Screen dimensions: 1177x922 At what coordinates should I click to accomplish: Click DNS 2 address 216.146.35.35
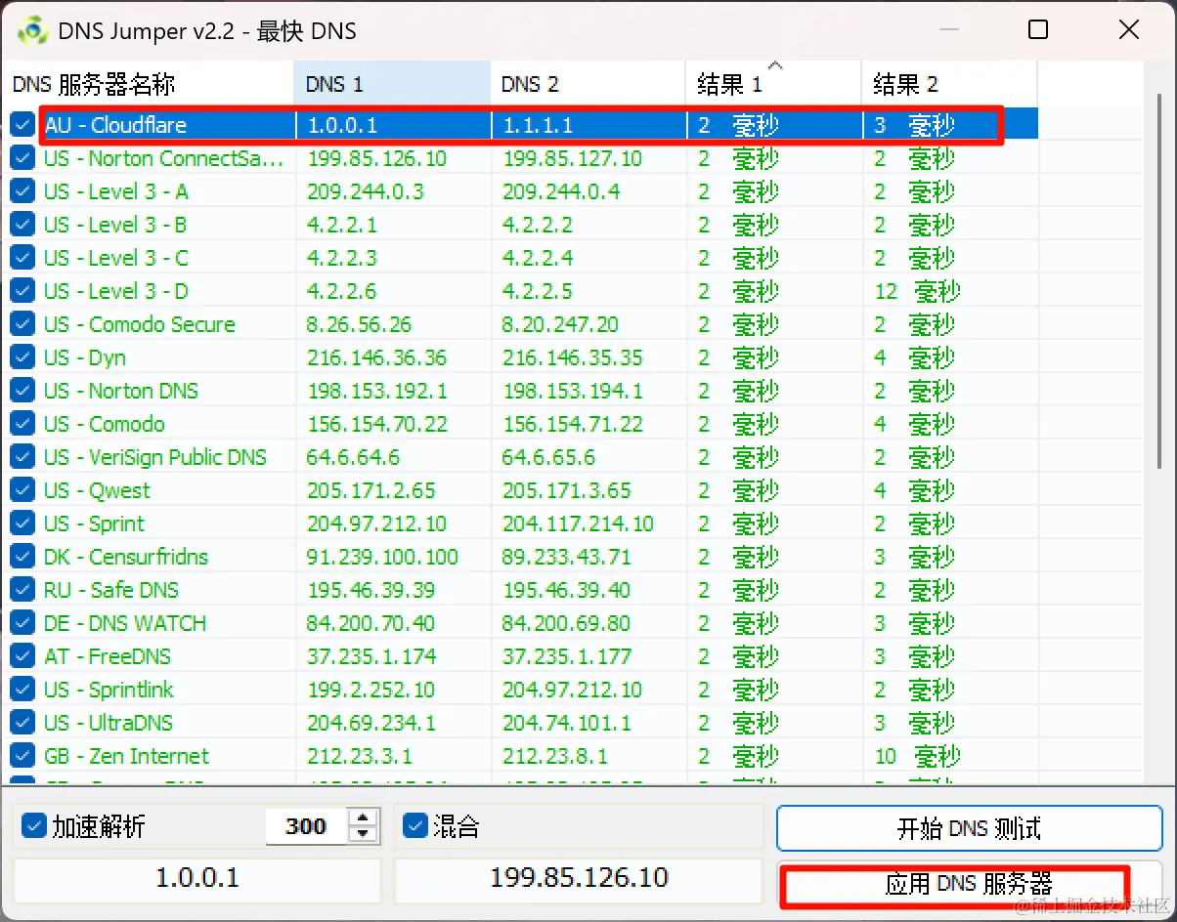coord(573,357)
